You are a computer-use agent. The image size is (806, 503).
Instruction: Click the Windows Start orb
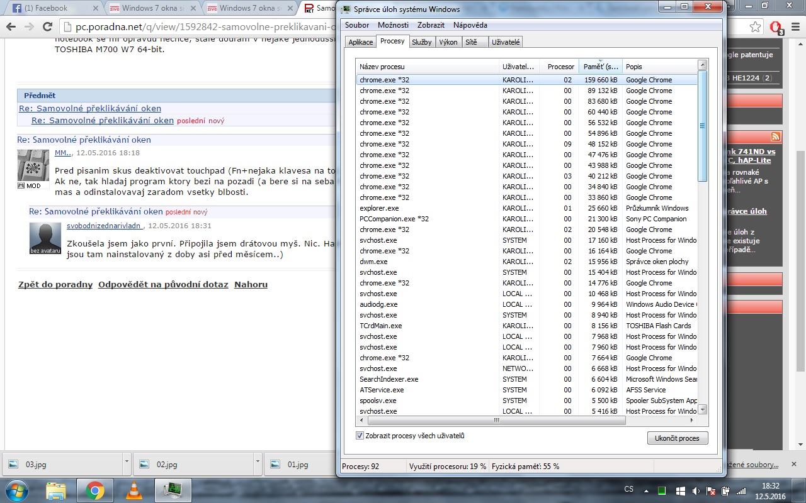coord(17,490)
